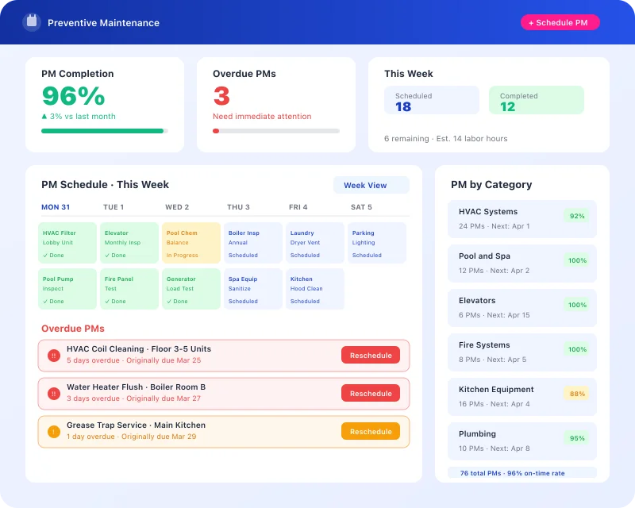Click the Done checkmark on Generator Load Test
Image resolution: width=635 pixels, height=508 pixels.
[x=169, y=301]
